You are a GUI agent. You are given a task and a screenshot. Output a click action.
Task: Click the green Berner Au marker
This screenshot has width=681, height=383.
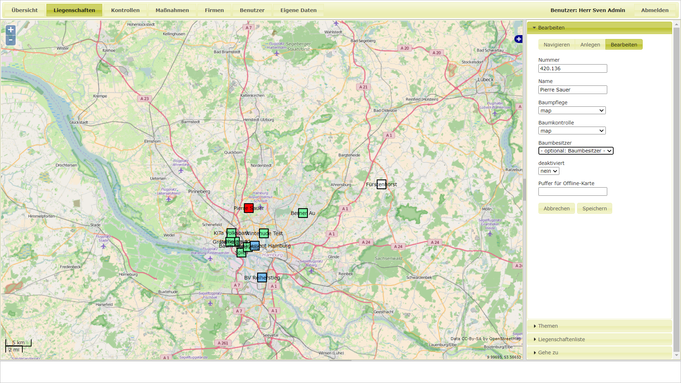(x=303, y=213)
